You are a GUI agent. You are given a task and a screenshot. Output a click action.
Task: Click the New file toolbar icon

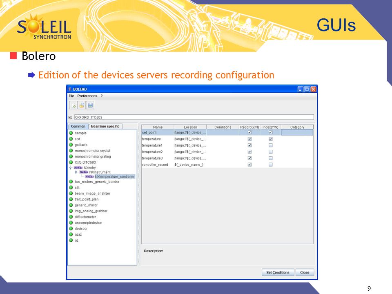(x=73, y=105)
